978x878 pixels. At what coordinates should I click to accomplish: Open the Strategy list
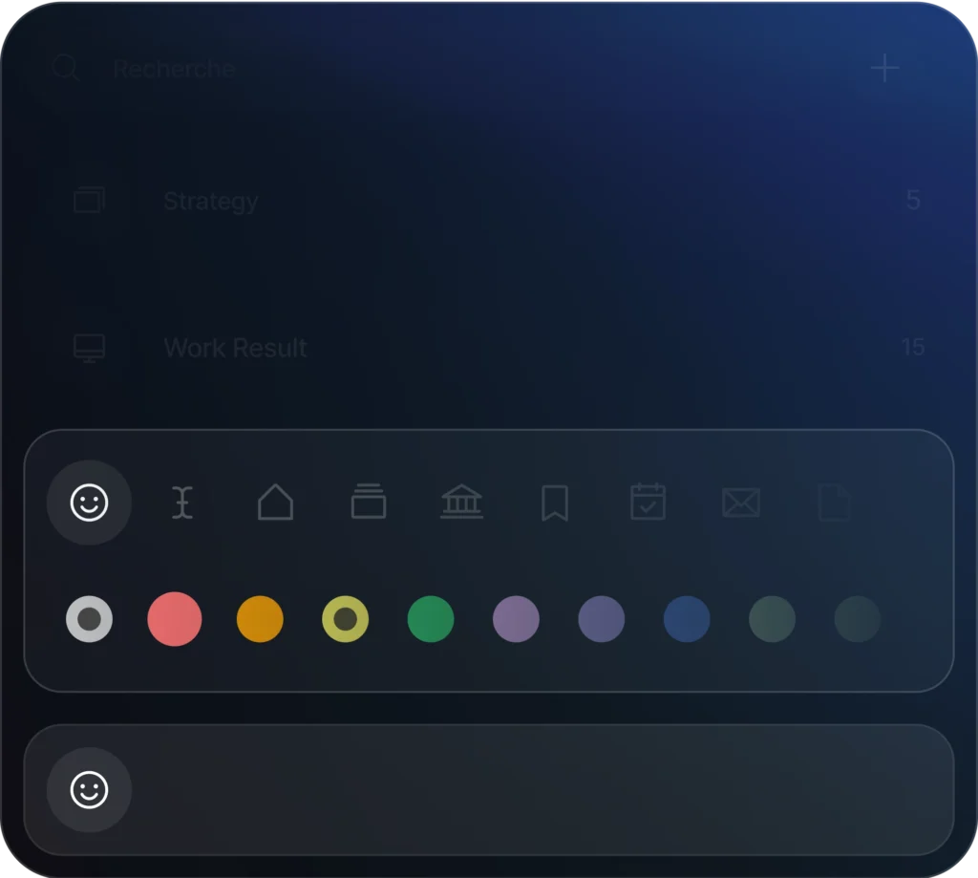(210, 202)
